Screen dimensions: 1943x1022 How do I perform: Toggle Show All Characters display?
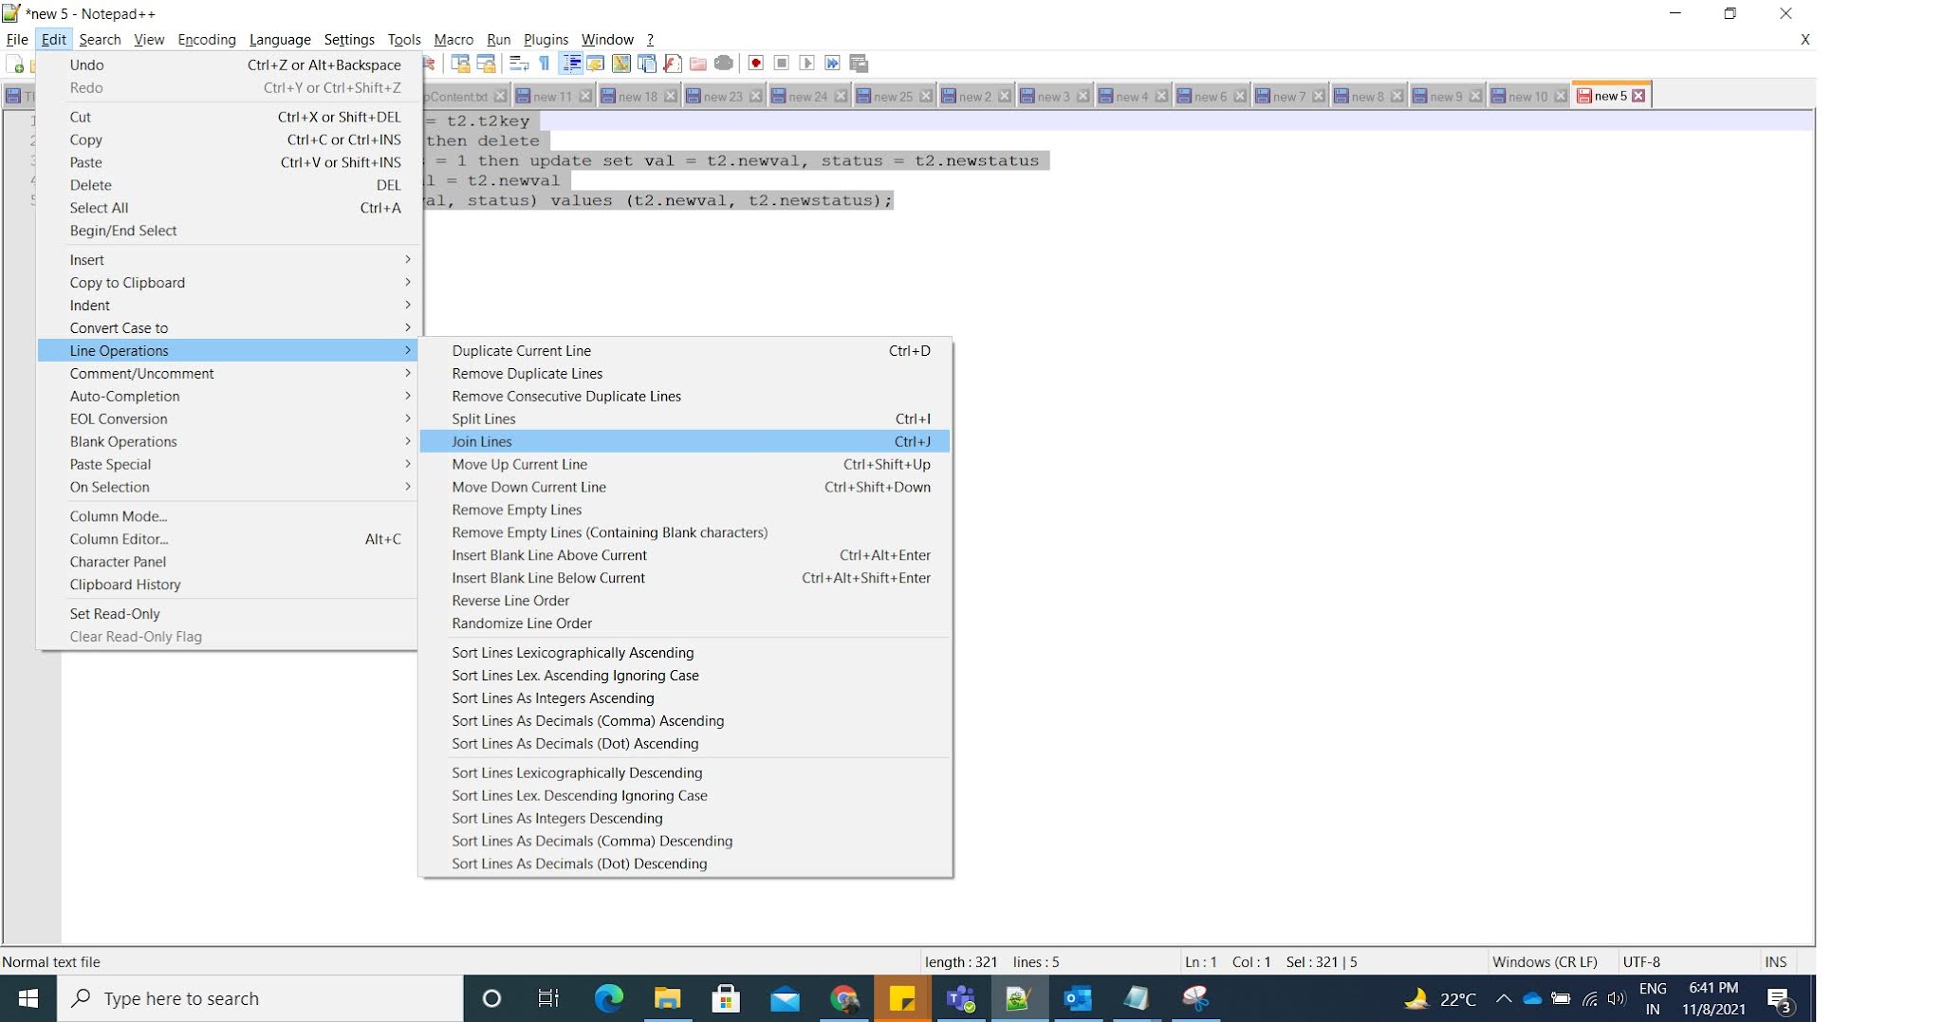pos(545,64)
